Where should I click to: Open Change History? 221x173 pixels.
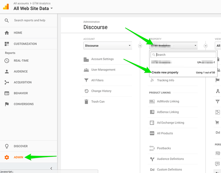coord(101,91)
